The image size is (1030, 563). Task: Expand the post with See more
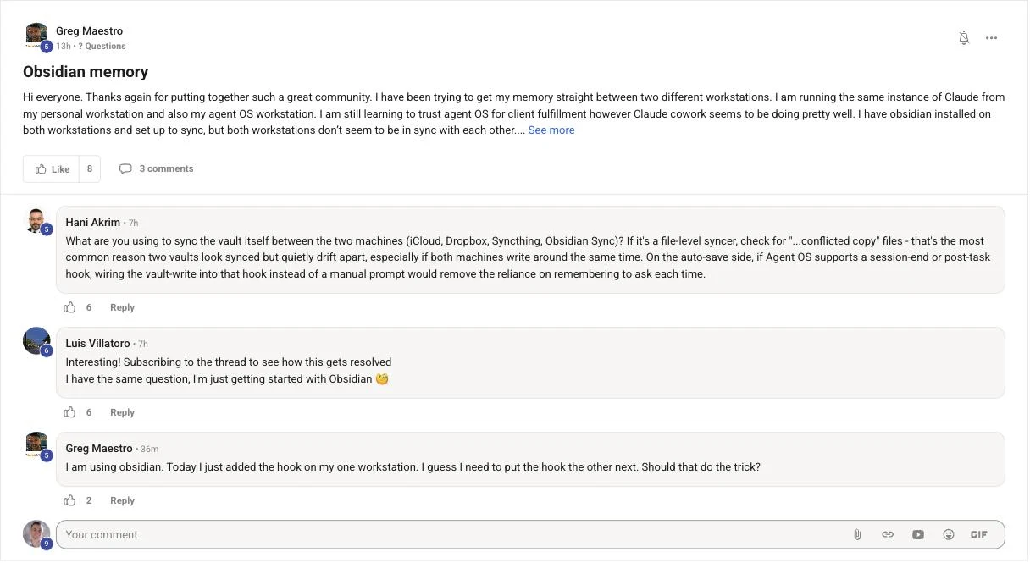[551, 130]
